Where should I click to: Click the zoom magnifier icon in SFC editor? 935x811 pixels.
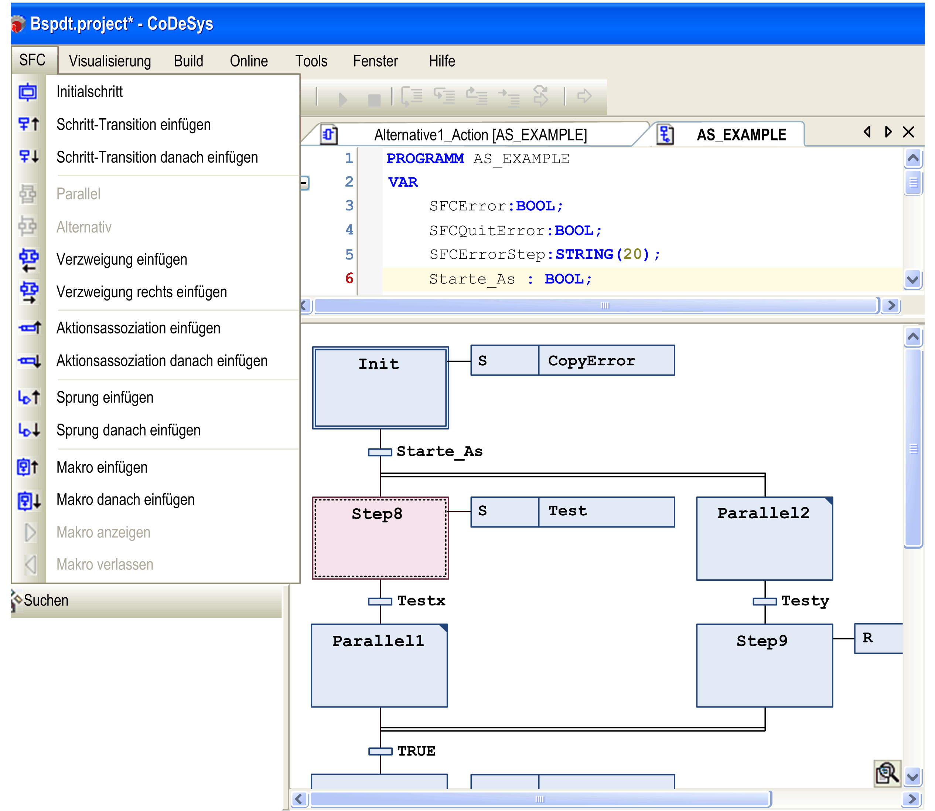[887, 773]
